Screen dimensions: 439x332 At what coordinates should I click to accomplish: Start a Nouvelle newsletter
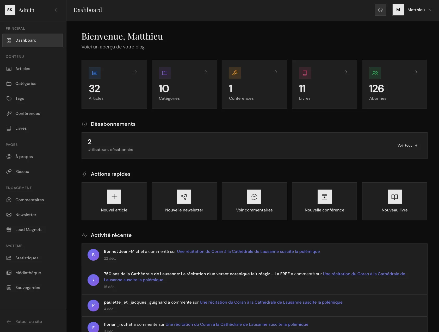(184, 201)
